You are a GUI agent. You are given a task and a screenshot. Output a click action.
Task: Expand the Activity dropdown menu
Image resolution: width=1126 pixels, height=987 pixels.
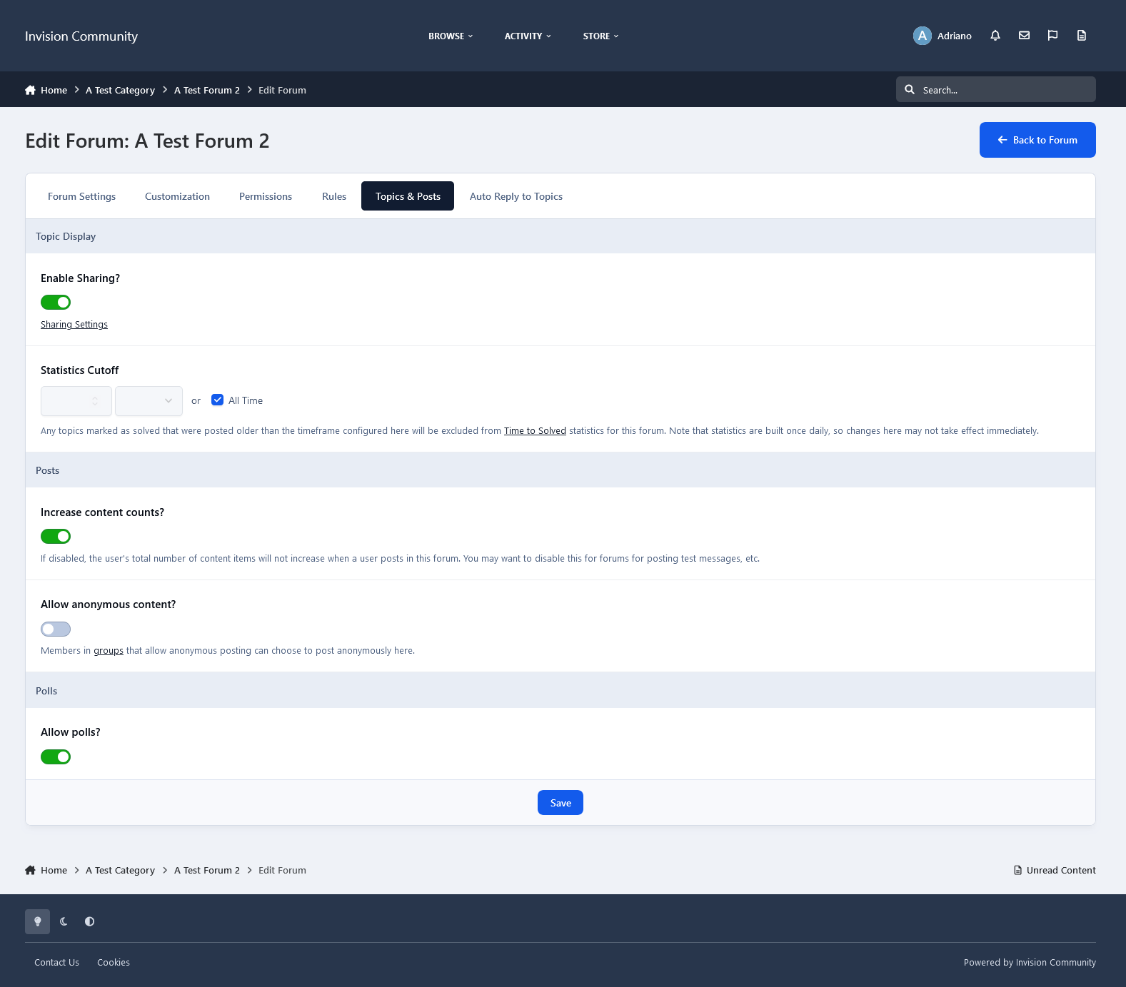(528, 36)
